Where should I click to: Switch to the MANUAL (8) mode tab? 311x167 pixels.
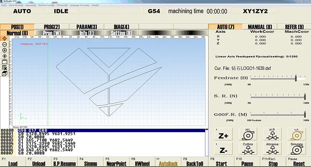click(260, 27)
